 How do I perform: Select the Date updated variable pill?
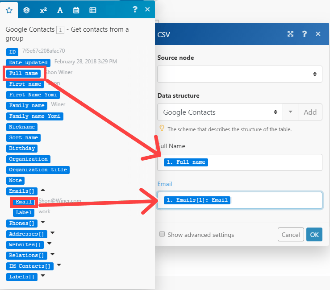click(x=28, y=62)
